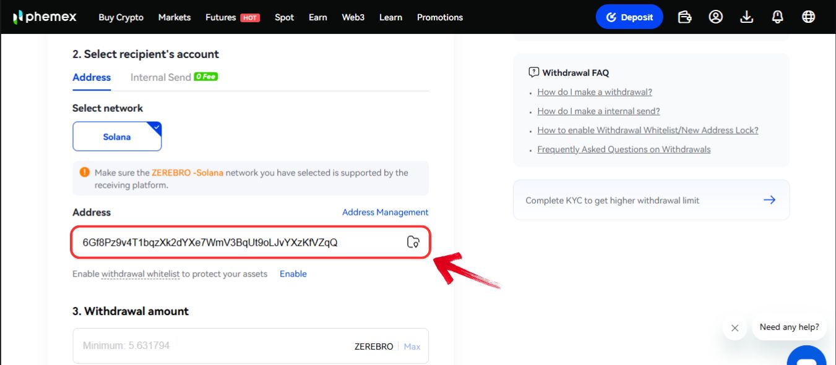This screenshot has height=365, width=836.
Task: Click the network support warning message
Action: click(x=251, y=179)
